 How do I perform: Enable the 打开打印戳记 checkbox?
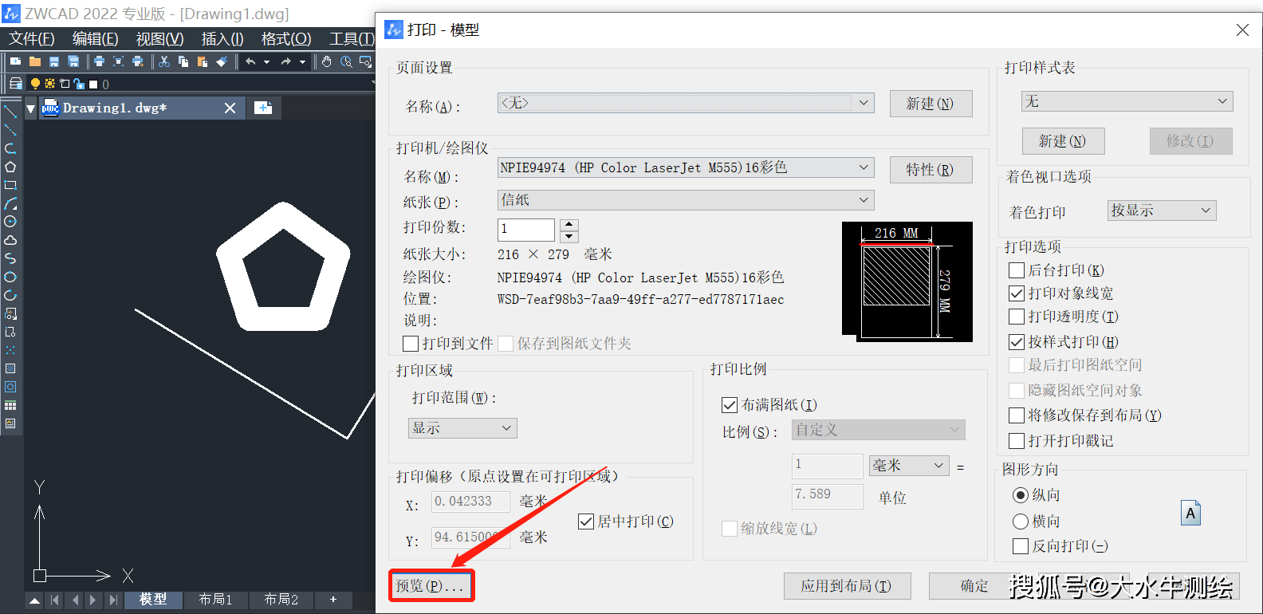coord(1017,441)
